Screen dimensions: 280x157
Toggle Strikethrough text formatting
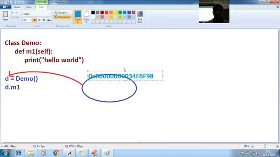tap(49, 20)
